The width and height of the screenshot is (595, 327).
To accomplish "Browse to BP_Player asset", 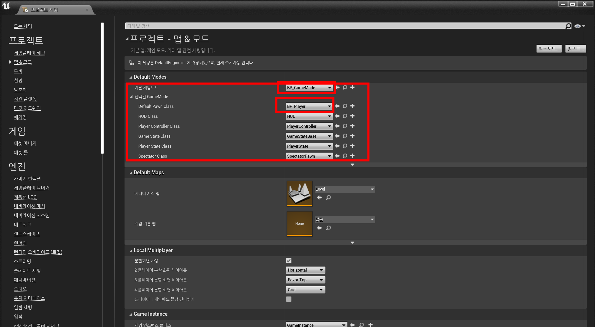I will pyautogui.click(x=345, y=106).
